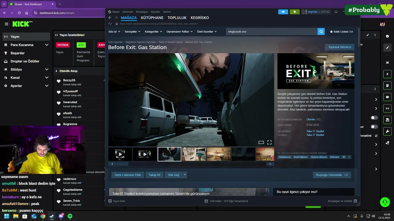Open Kategoriler dropdown in Steam store
The image size is (394, 221).
(153, 32)
